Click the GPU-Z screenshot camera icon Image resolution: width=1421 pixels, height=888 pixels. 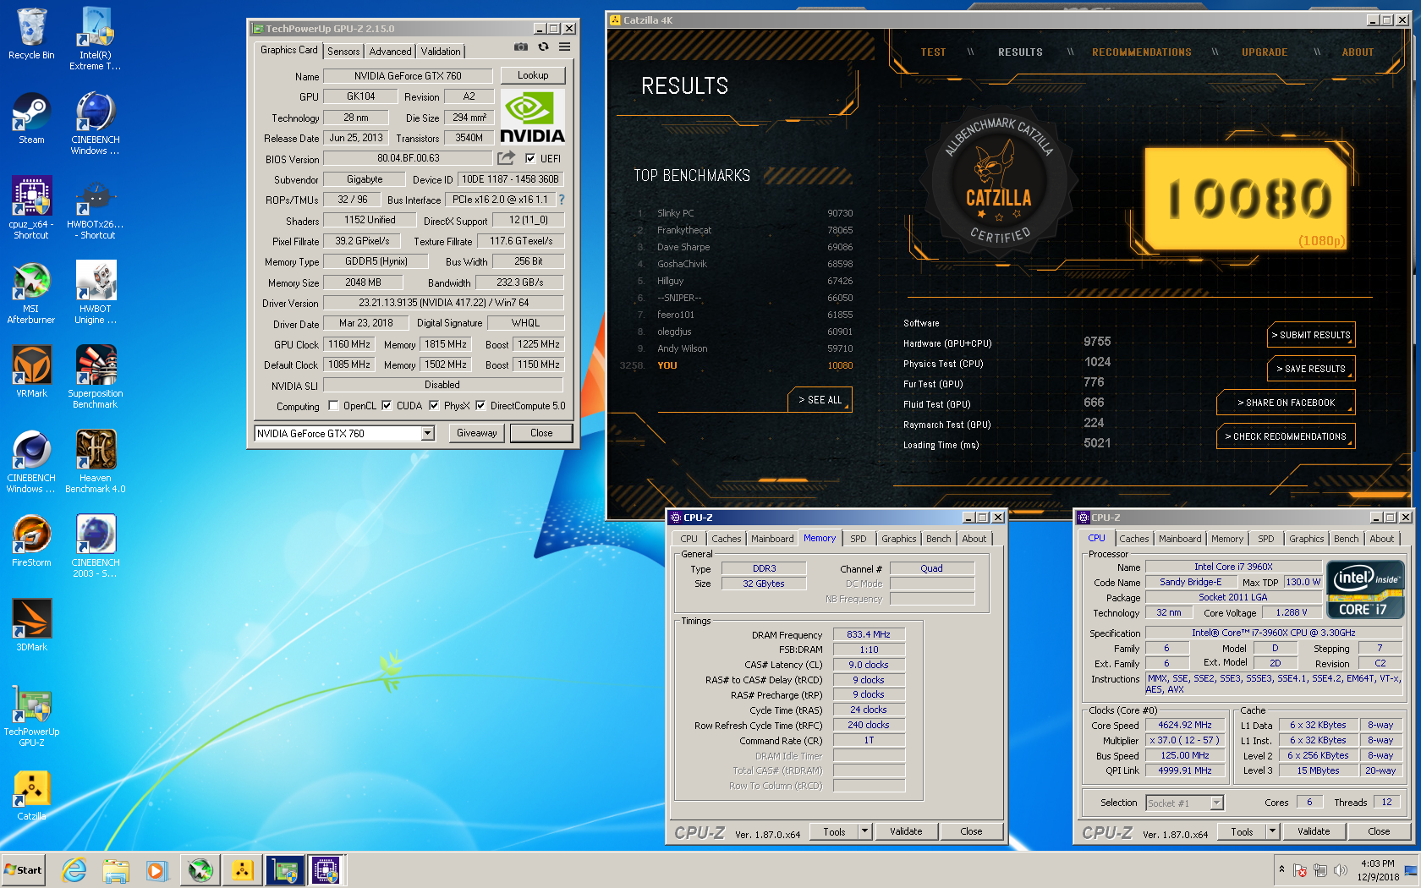point(521,47)
